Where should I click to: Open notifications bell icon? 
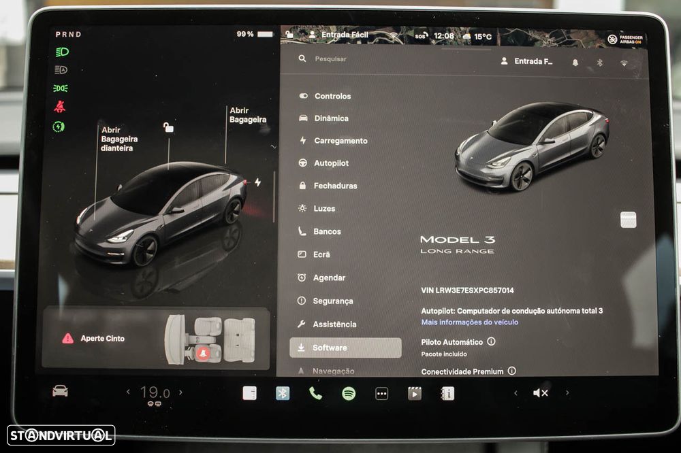tap(575, 63)
